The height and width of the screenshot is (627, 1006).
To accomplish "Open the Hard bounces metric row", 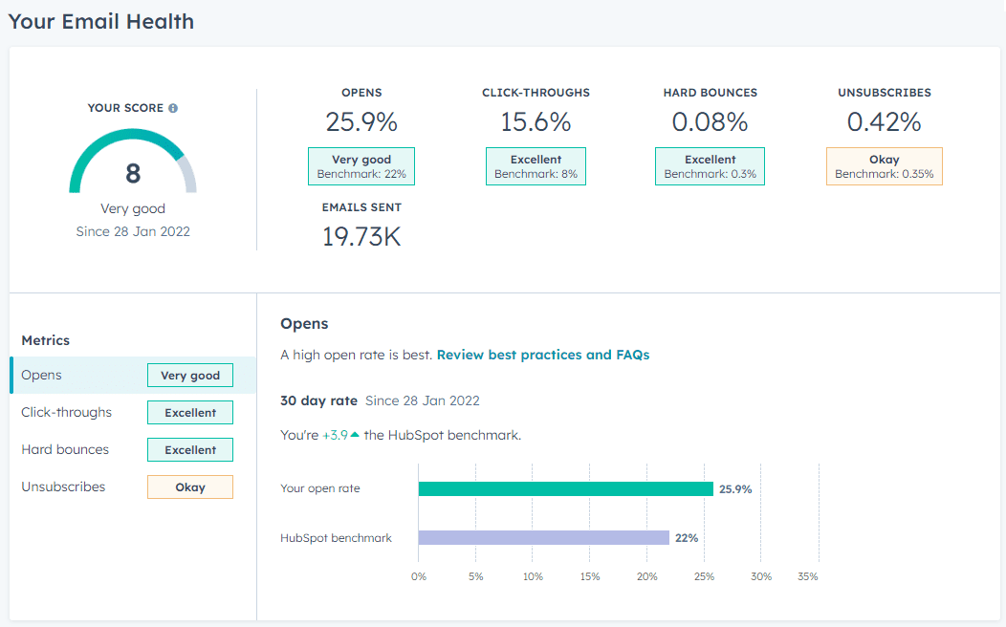I will tap(133, 449).
